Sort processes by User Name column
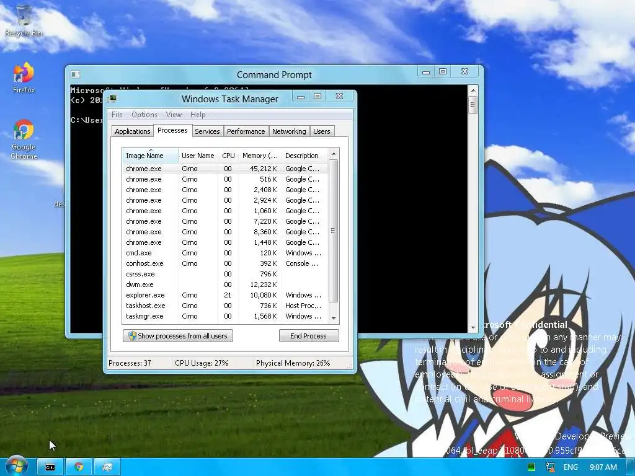 (198, 156)
